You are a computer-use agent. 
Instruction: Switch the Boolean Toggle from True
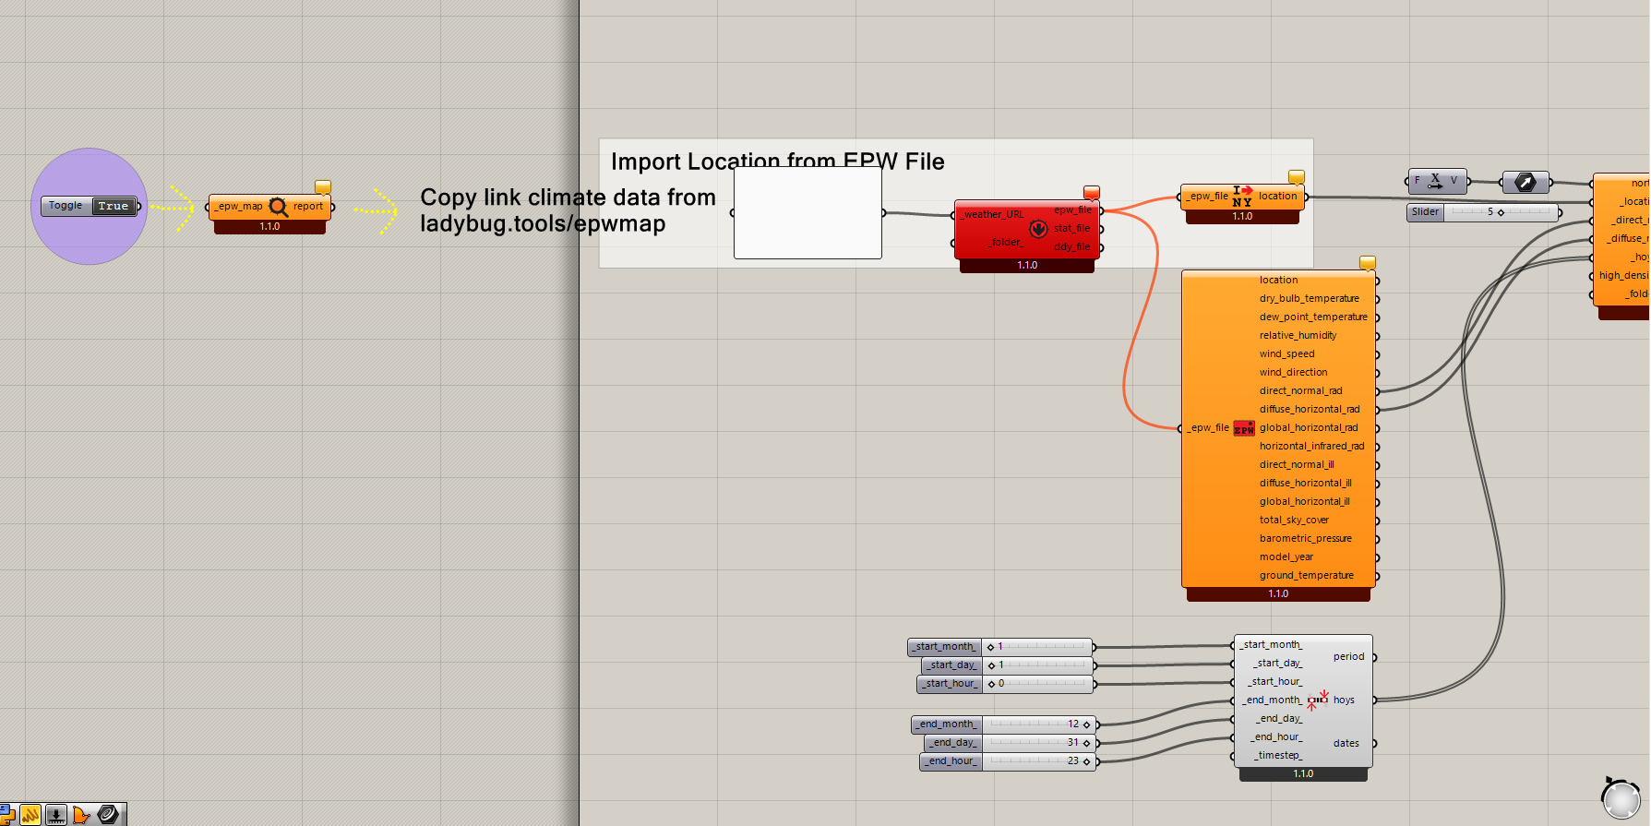pos(114,207)
